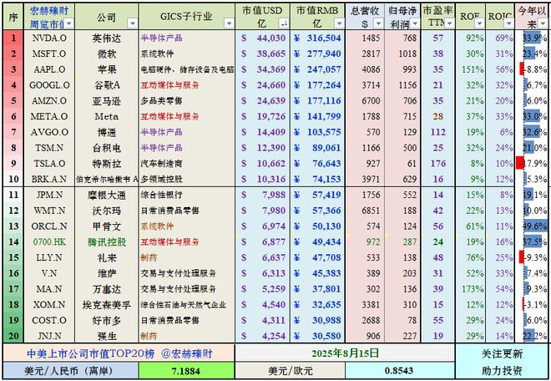Select the BRK.A.N ticker cell
Image resolution: width=551 pixels, height=381 pixels.
click(x=49, y=179)
